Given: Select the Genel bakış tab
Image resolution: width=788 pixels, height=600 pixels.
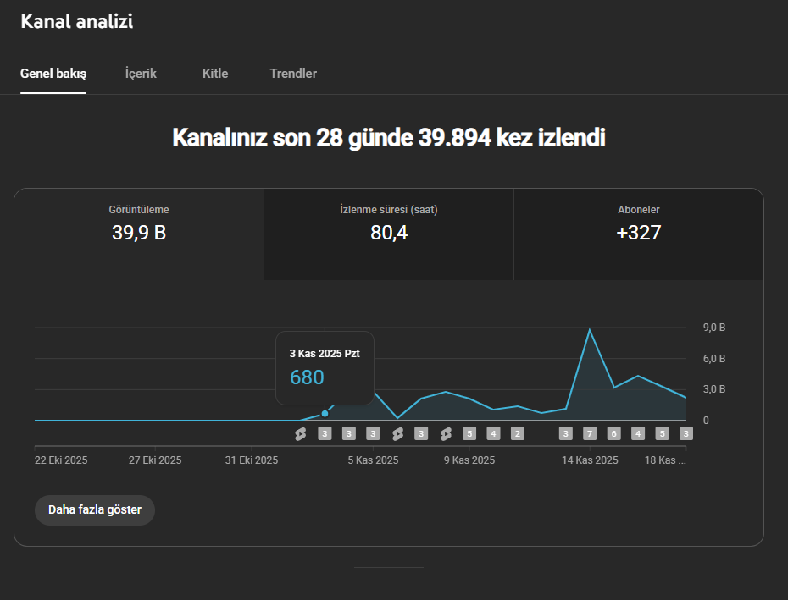Looking at the screenshot, I should pyautogui.click(x=53, y=74).
